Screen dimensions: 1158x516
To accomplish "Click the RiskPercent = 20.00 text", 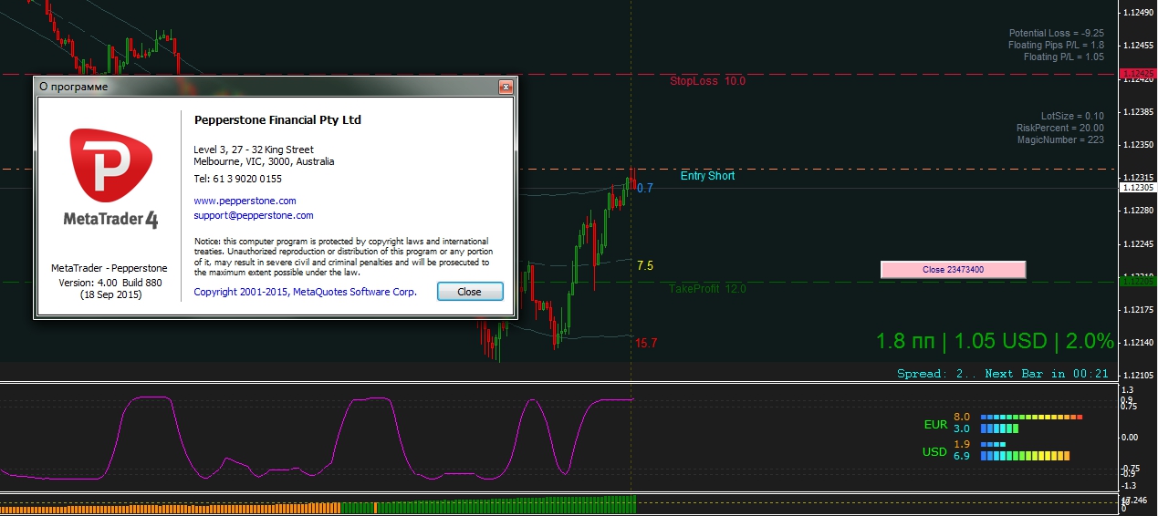I will coord(1060,128).
